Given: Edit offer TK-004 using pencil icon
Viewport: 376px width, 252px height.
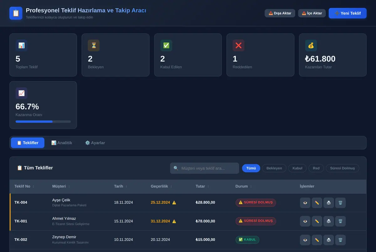Looking at the screenshot, I should 317,203.
